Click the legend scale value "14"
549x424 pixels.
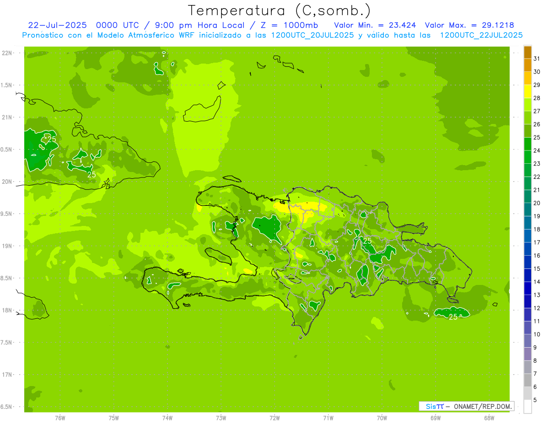click(x=537, y=282)
